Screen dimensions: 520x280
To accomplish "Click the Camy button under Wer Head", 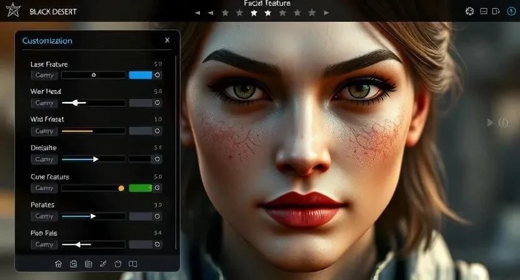I will click(44, 103).
